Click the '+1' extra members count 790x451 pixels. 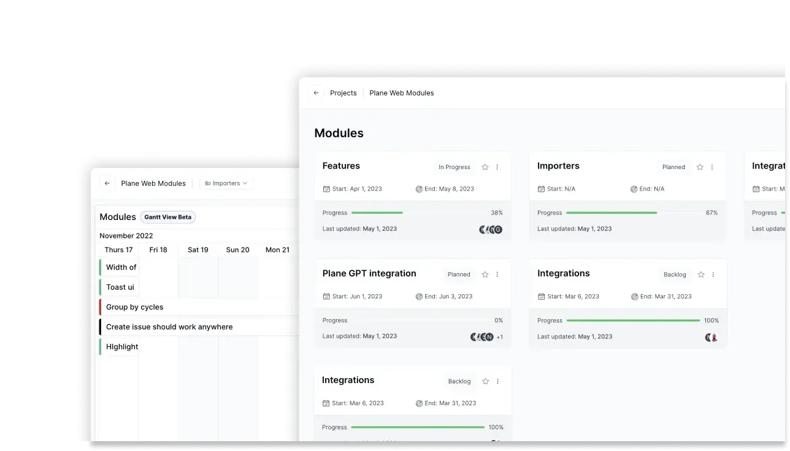click(500, 337)
